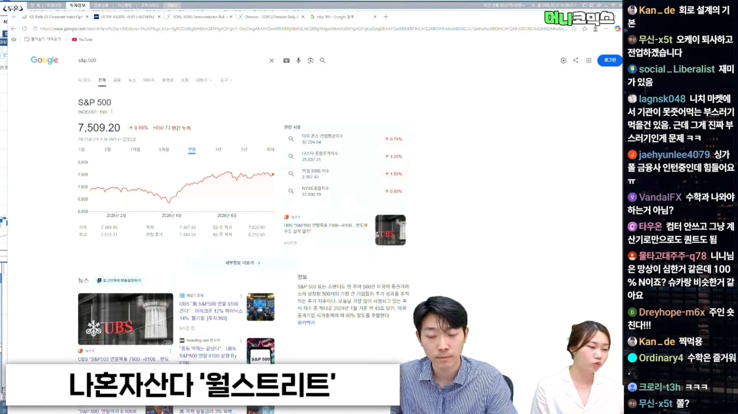Open the more options dots beside INDEXSP .INX

pos(112,111)
